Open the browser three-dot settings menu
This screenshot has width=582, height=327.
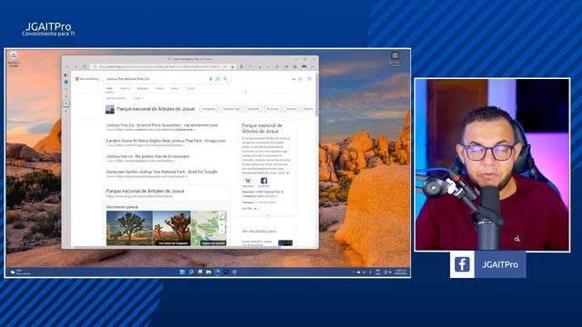click(x=313, y=66)
